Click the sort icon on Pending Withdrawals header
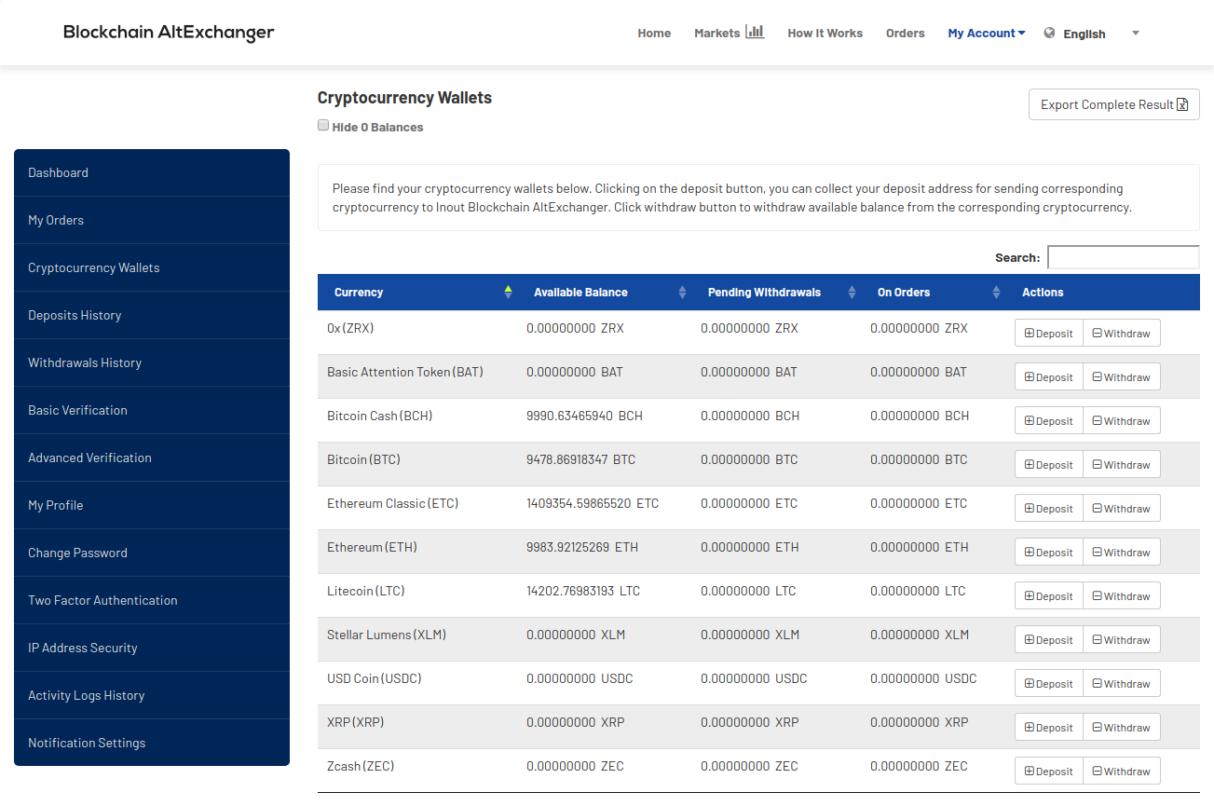Screen dimensions: 1214x806 point(851,292)
